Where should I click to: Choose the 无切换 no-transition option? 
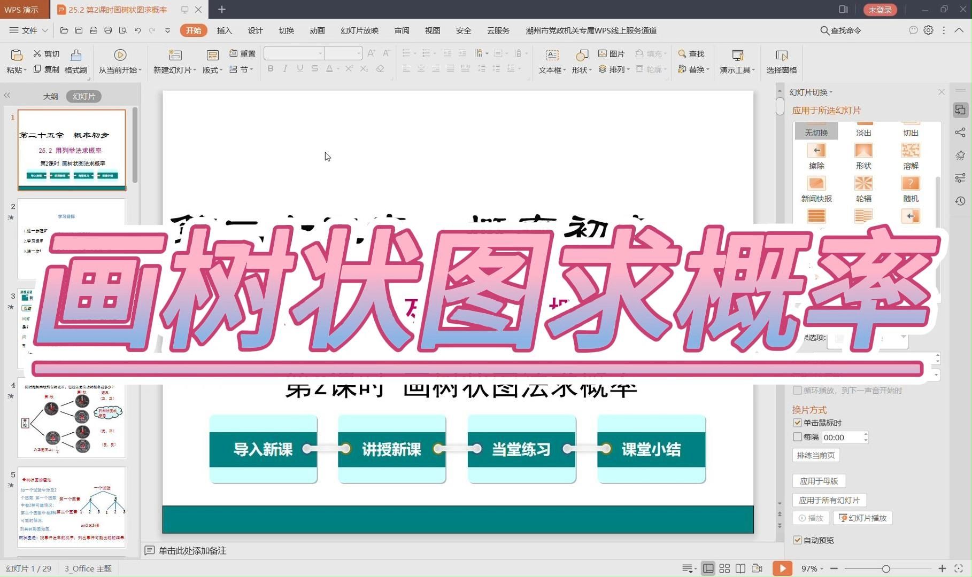(816, 130)
